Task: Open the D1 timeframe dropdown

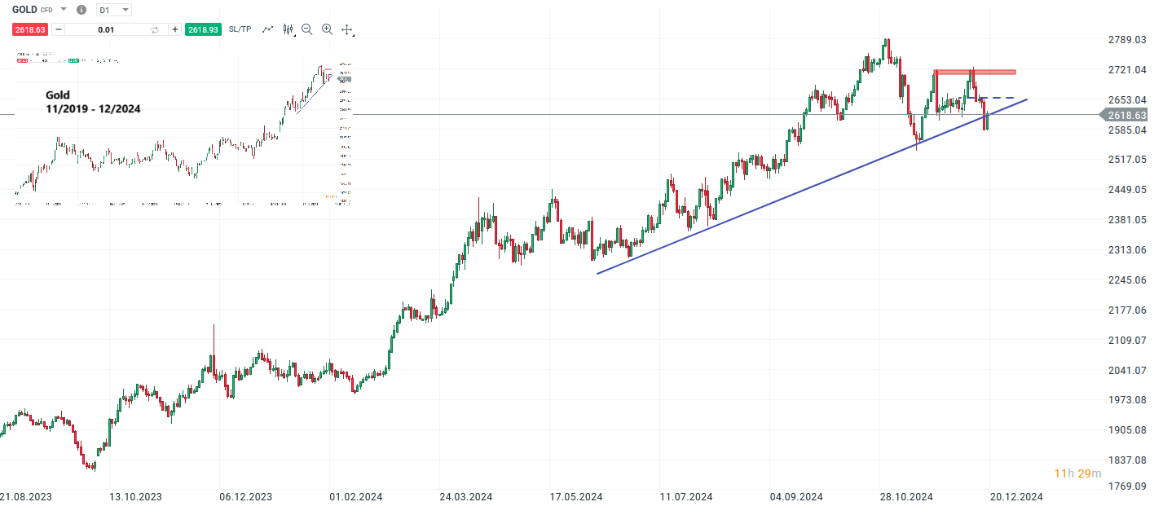Action: point(125,10)
